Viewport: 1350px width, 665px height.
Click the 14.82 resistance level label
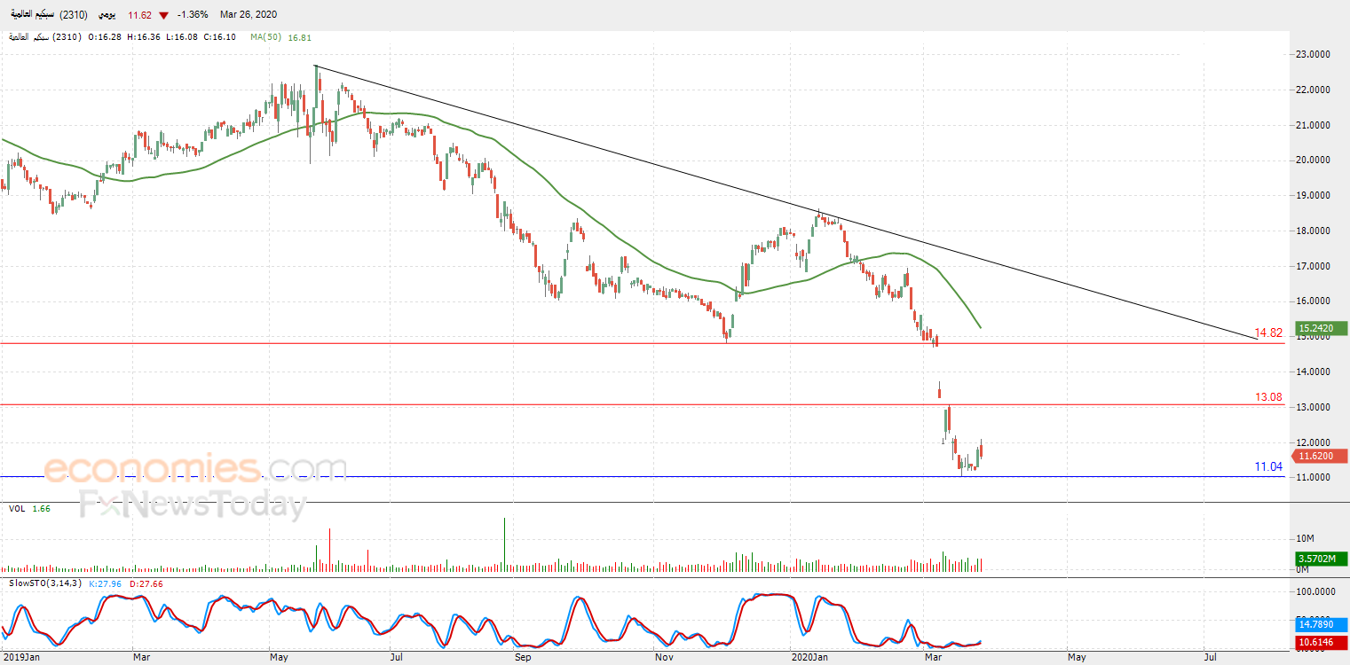[1268, 333]
